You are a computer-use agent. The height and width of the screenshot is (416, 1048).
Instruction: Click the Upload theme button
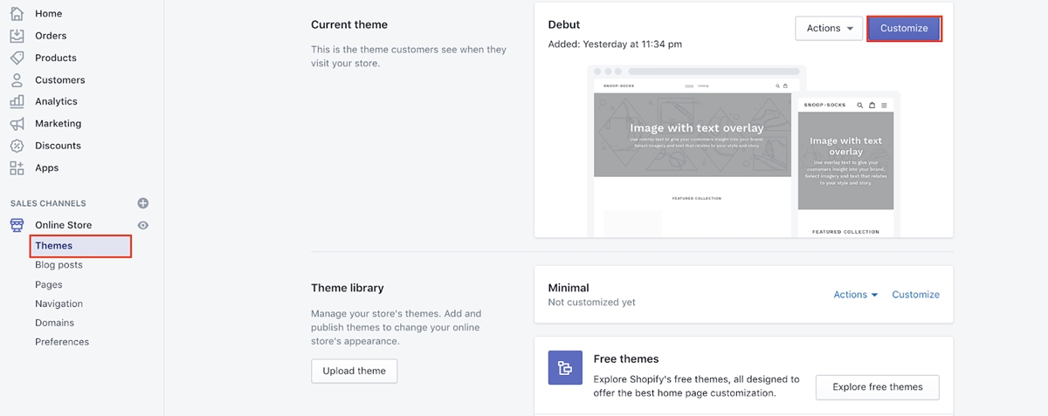[354, 371]
